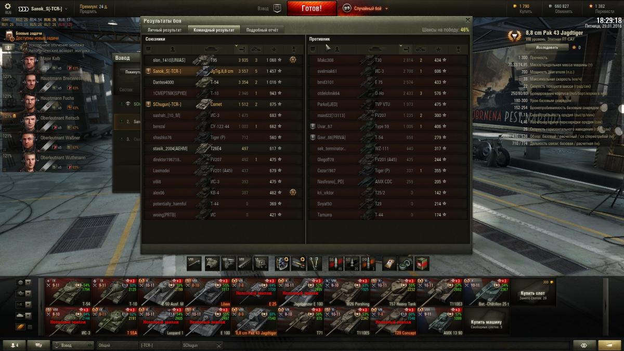Select the ББ armor-piercing shell slot

pyautogui.click(x=335, y=263)
